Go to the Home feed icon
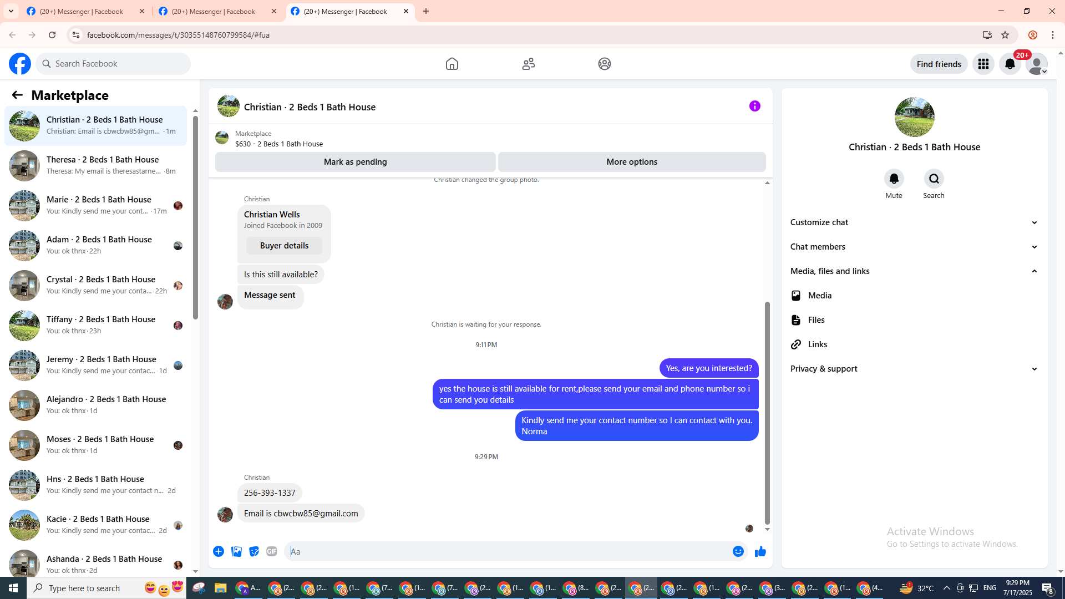Screen dimensions: 1065x599 [452, 64]
